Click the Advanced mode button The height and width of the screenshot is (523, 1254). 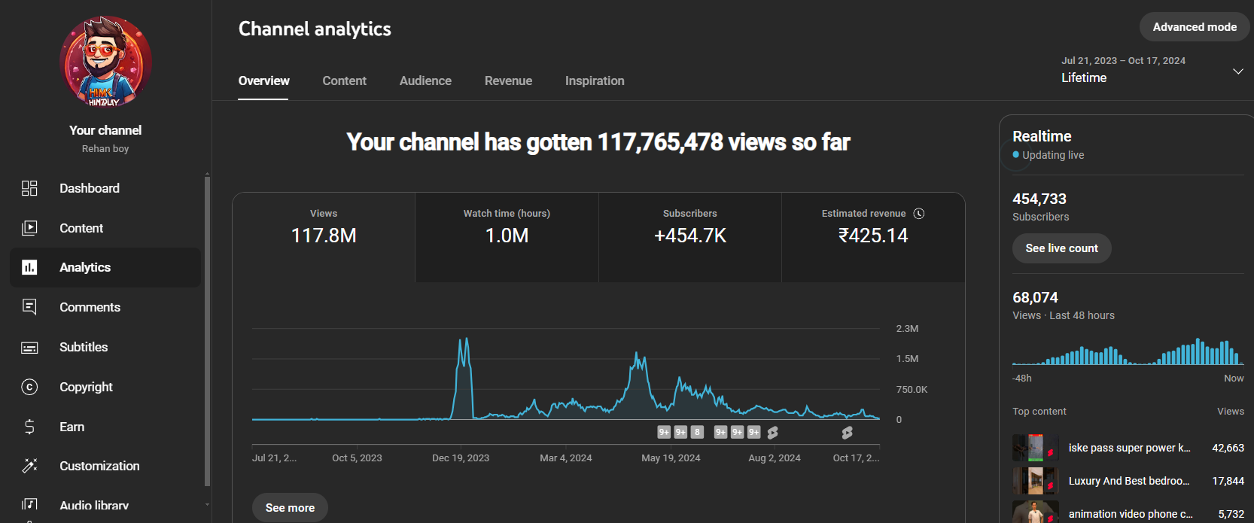coord(1195,27)
